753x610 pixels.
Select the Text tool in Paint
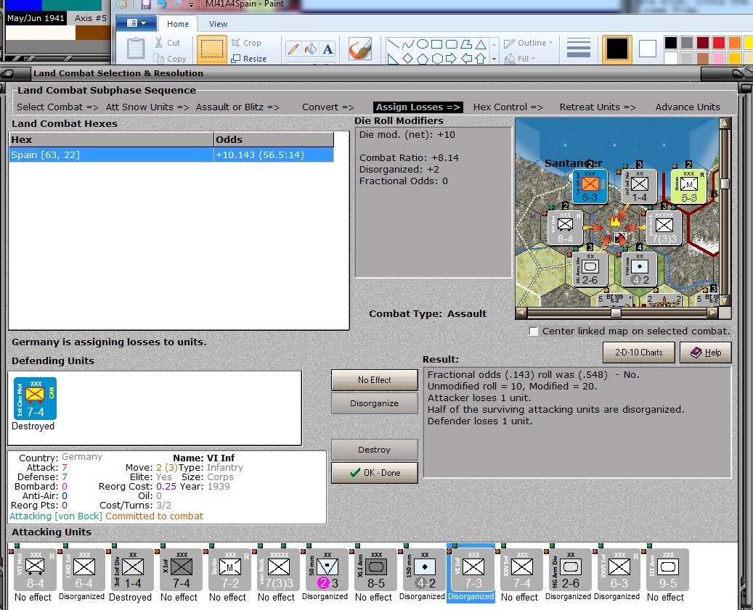[327, 49]
